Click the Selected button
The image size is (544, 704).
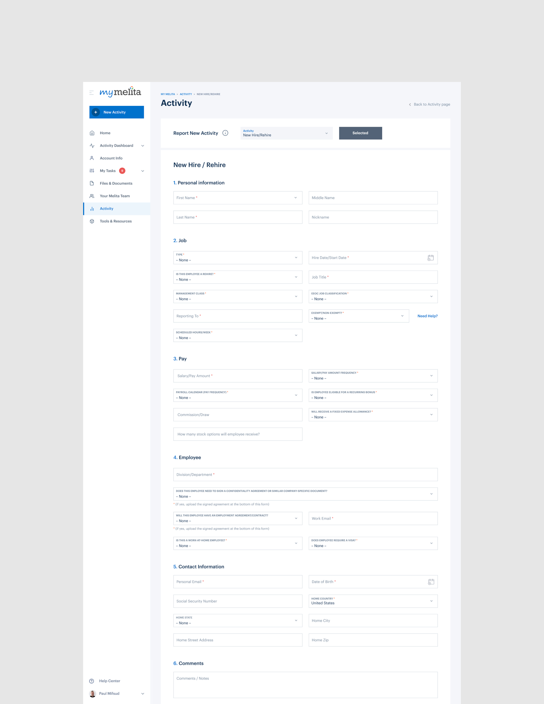point(360,133)
